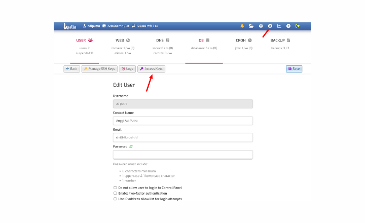Save the user changes
The width and height of the screenshot is (365, 223).
click(x=294, y=69)
